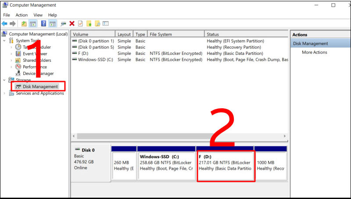Click the volume list horizontal scrollbar right arrow
351x199 pixels.
point(284,136)
